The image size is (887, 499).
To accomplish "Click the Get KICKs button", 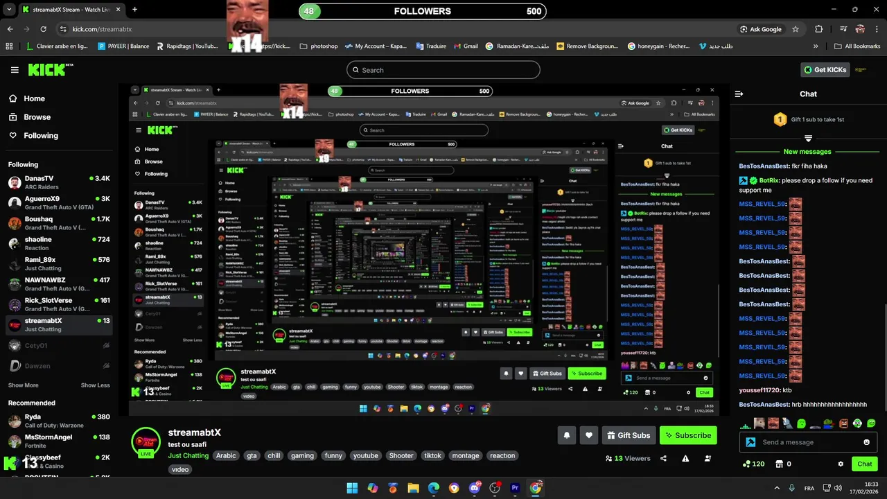I will click(x=826, y=70).
